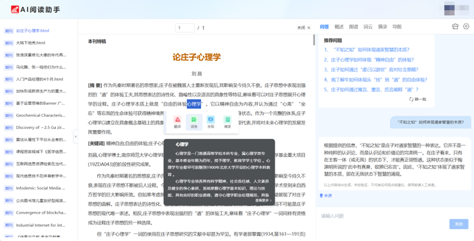Image resolution: width=474 pixels, height=241 pixels.
Task: Click the author name 刘昌
Action: pyautogui.click(x=197, y=73)
